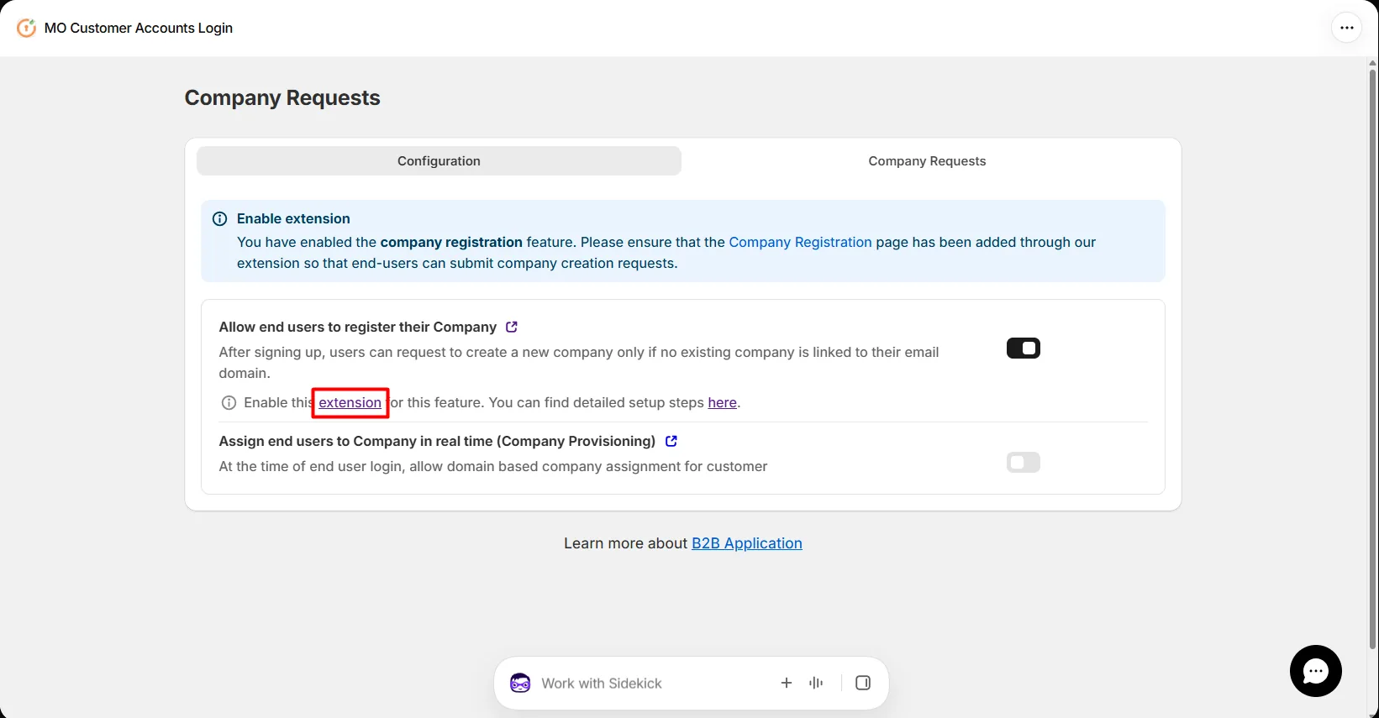Open detailed setup steps here link
The width and height of the screenshot is (1379, 718).
coord(722,403)
